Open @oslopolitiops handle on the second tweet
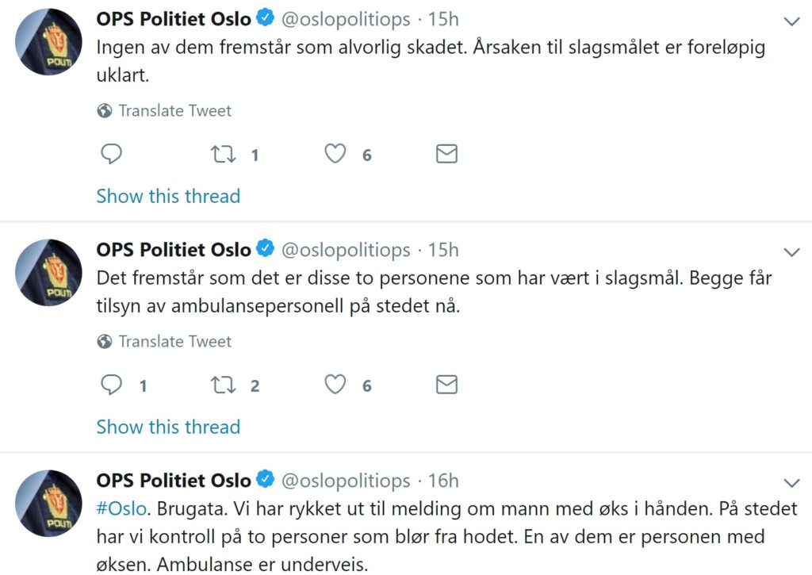 pos(347,250)
